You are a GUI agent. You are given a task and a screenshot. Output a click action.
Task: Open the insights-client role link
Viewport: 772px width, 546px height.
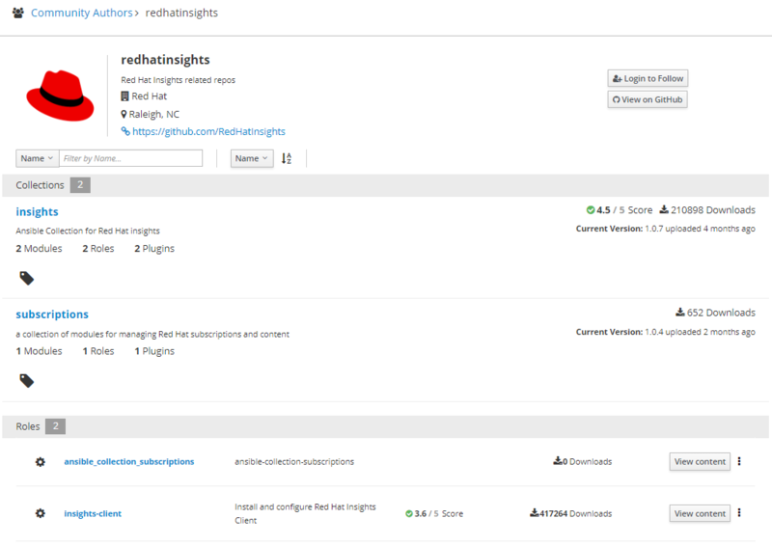pos(93,513)
